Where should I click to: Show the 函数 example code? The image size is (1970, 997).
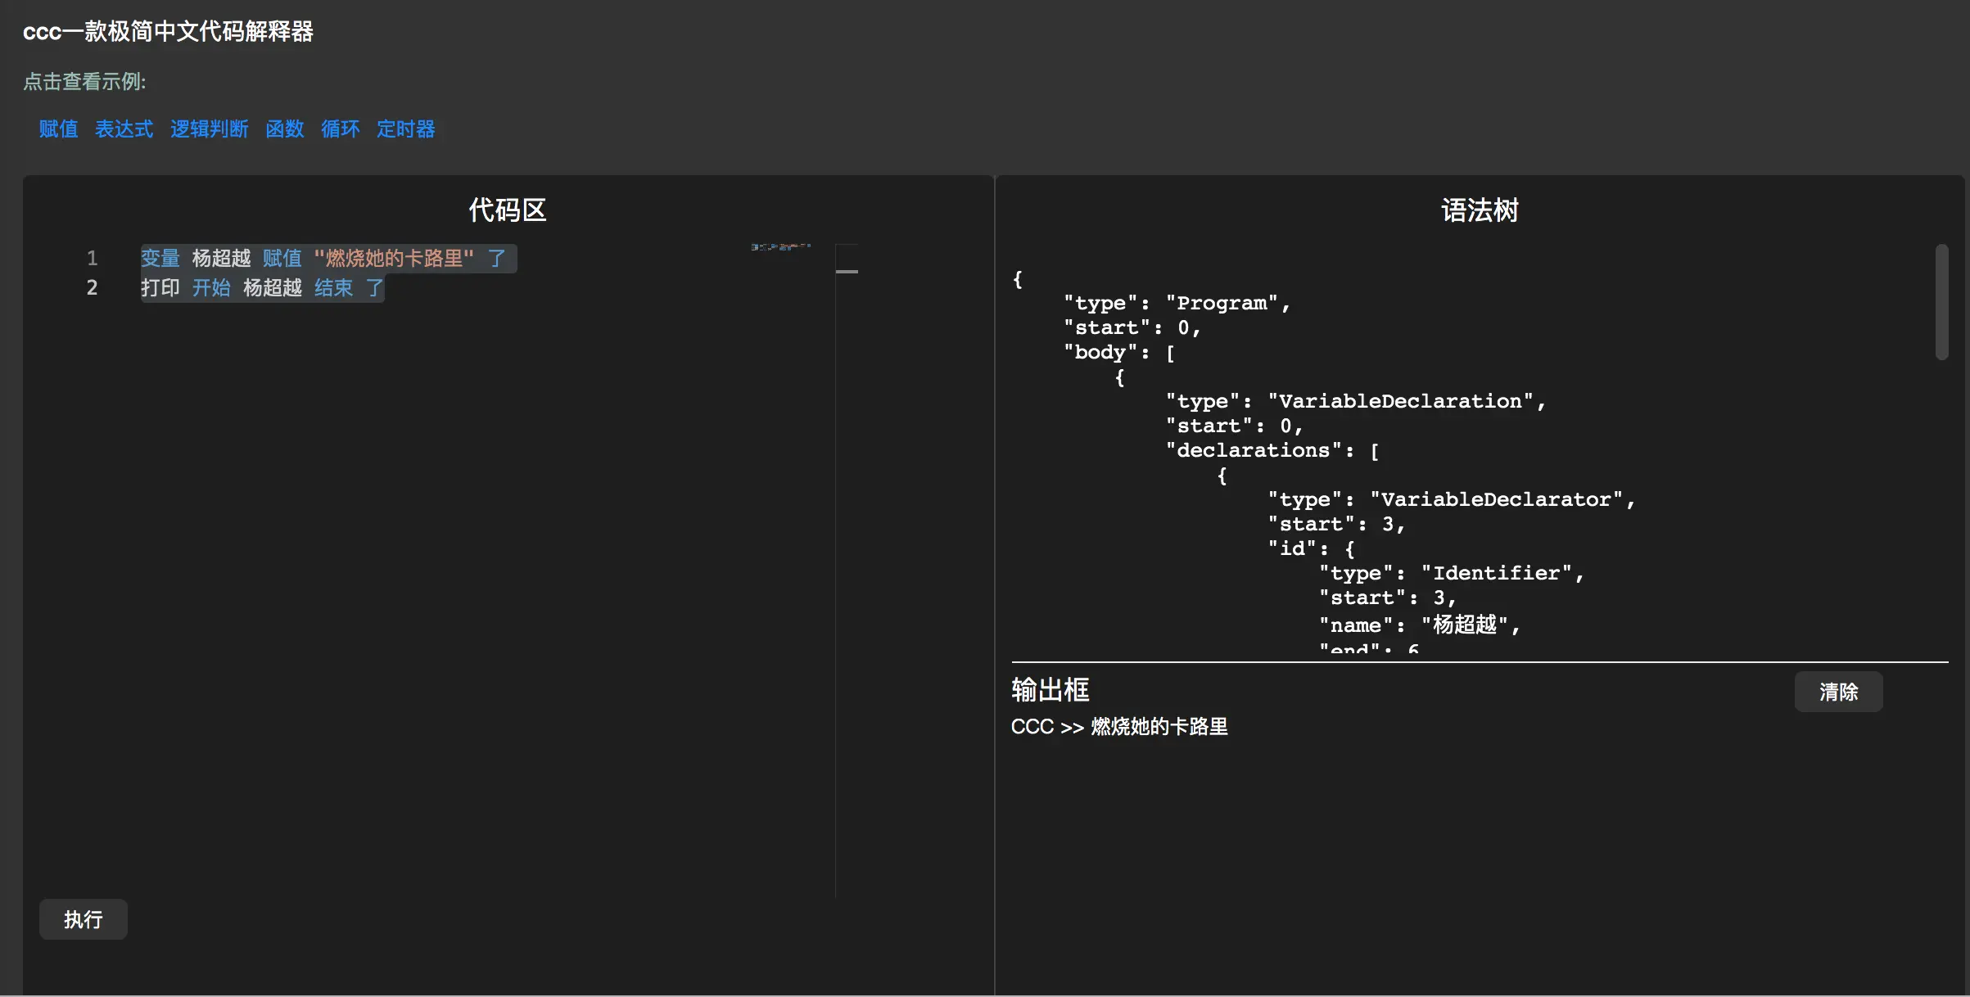point(284,129)
